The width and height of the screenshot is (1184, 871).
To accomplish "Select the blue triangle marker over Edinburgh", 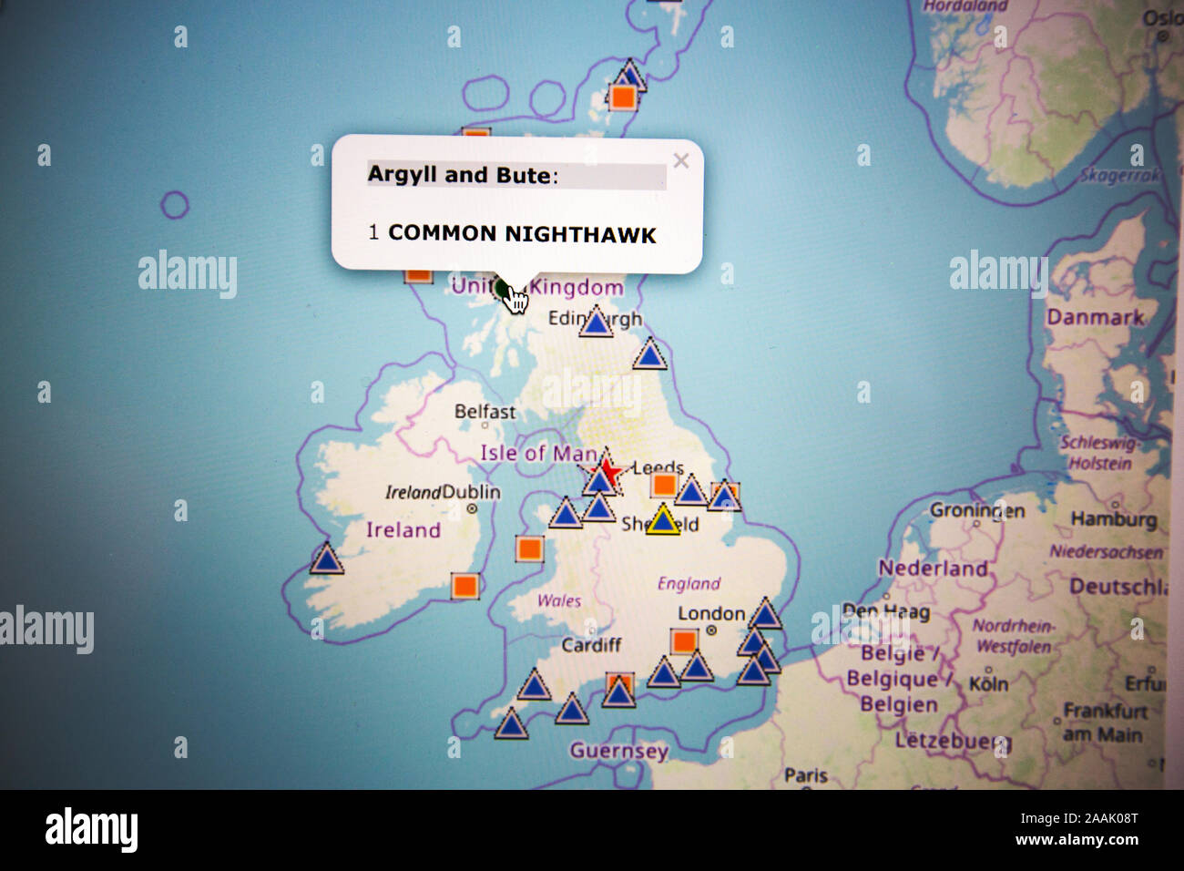I will pos(596,322).
